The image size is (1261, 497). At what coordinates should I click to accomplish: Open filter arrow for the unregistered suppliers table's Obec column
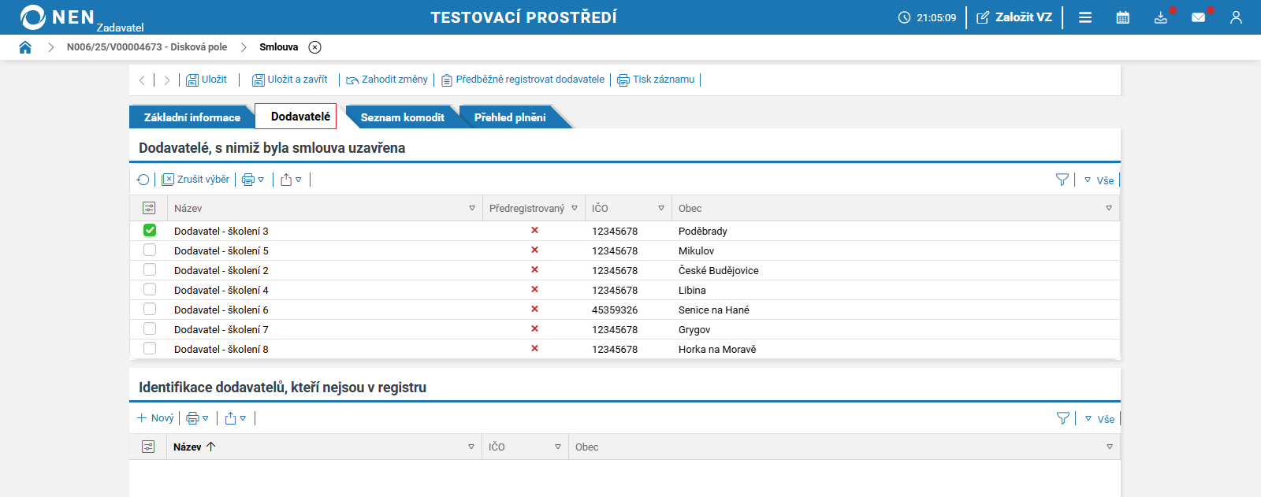(1110, 447)
